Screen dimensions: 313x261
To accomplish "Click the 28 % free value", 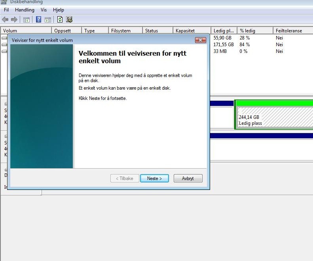I will 245,38.
